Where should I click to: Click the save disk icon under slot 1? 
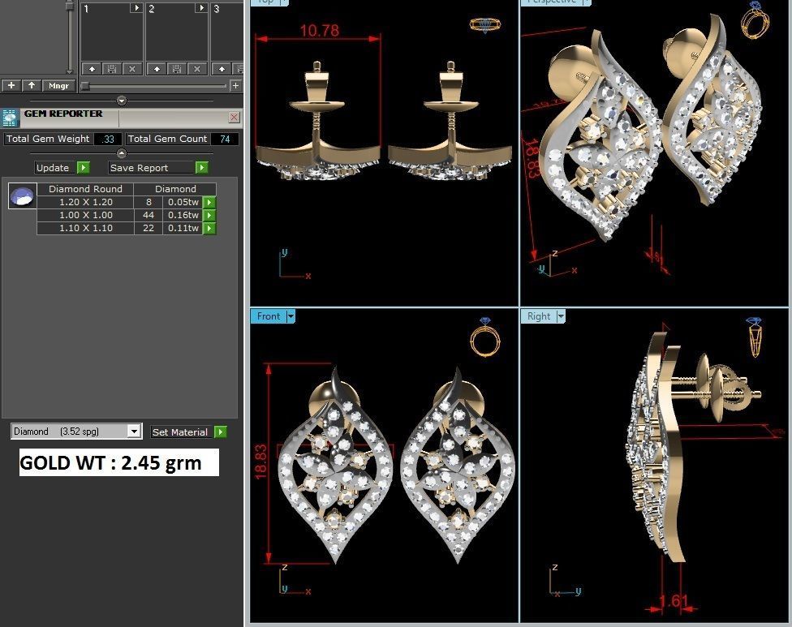[112, 69]
